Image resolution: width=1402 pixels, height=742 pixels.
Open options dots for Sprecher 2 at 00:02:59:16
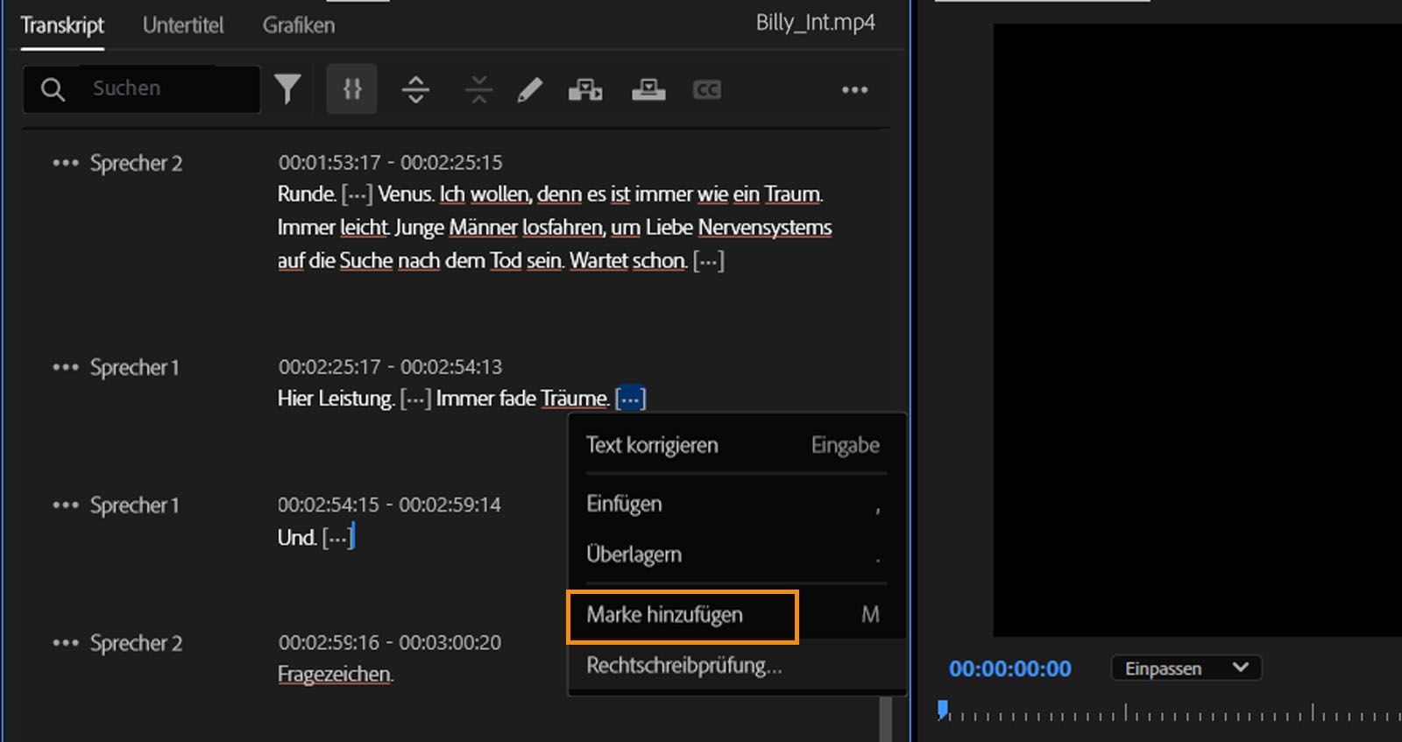pos(66,642)
